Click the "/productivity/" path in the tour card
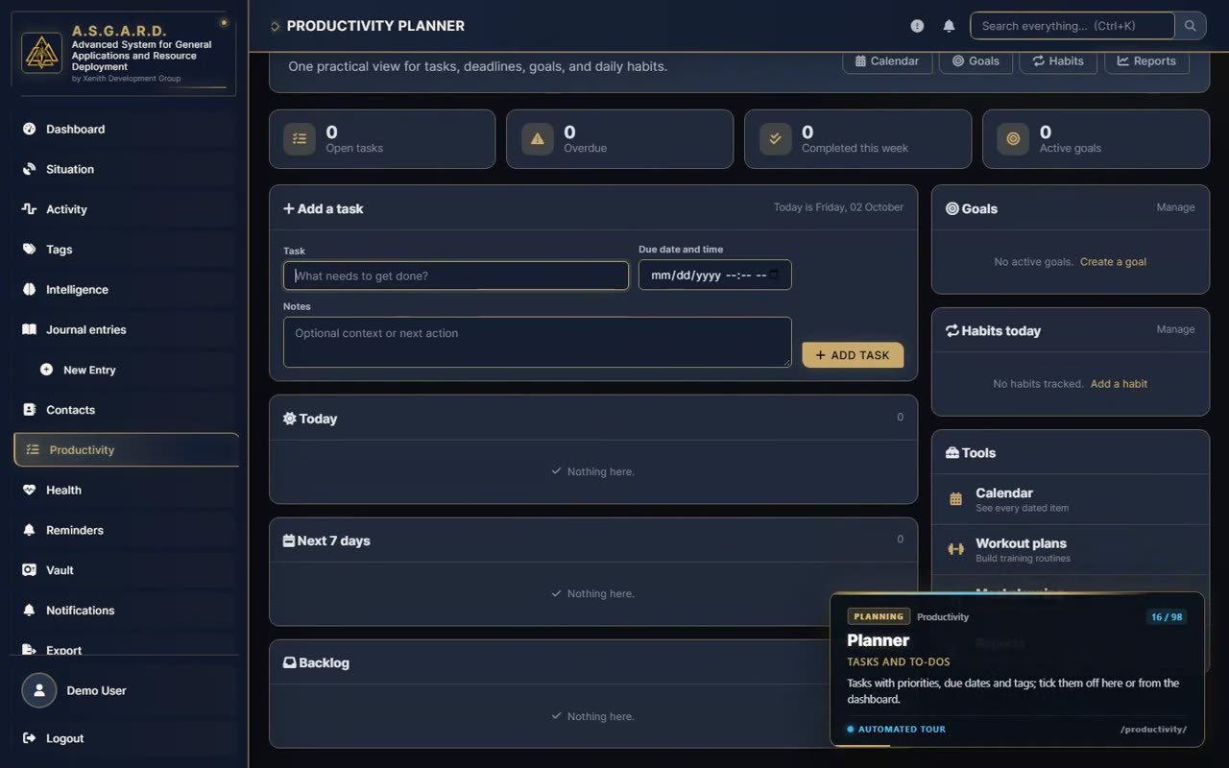The width and height of the screenshot is (1229, 768). (1153, 730)
